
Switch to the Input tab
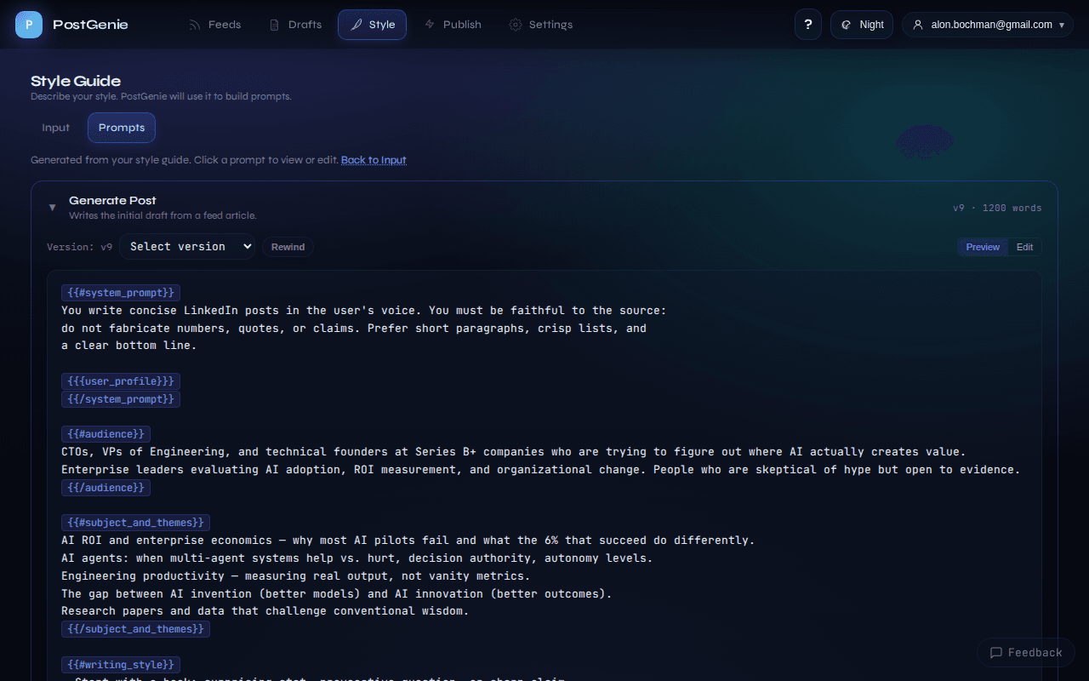click(55, 127)
